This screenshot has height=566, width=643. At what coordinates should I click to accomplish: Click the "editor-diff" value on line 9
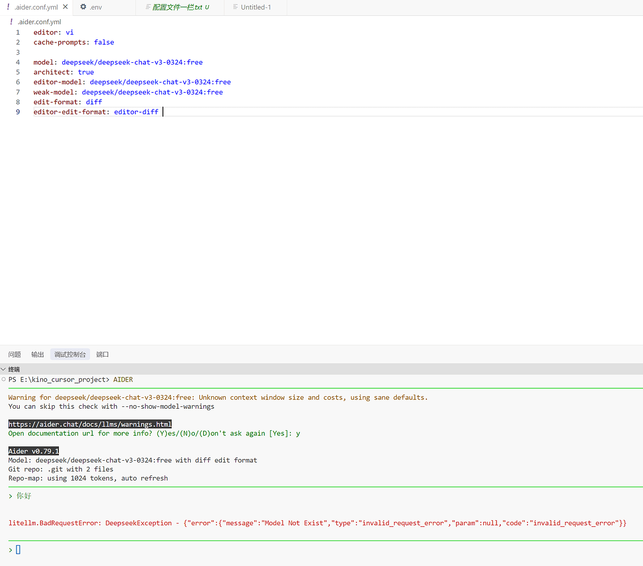coord(136,112)
